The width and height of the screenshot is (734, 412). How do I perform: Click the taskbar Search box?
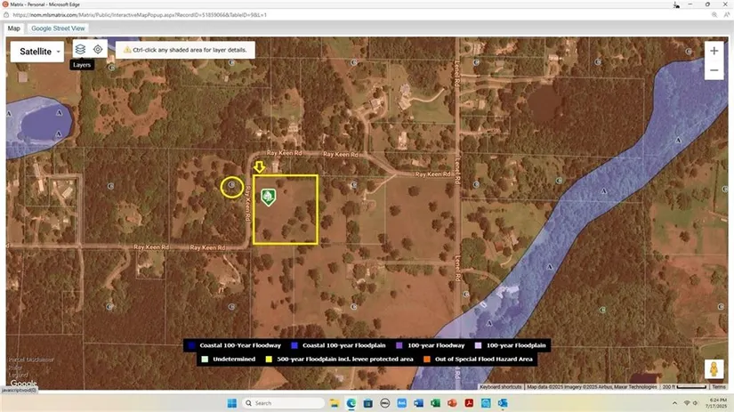pos(283,403)
